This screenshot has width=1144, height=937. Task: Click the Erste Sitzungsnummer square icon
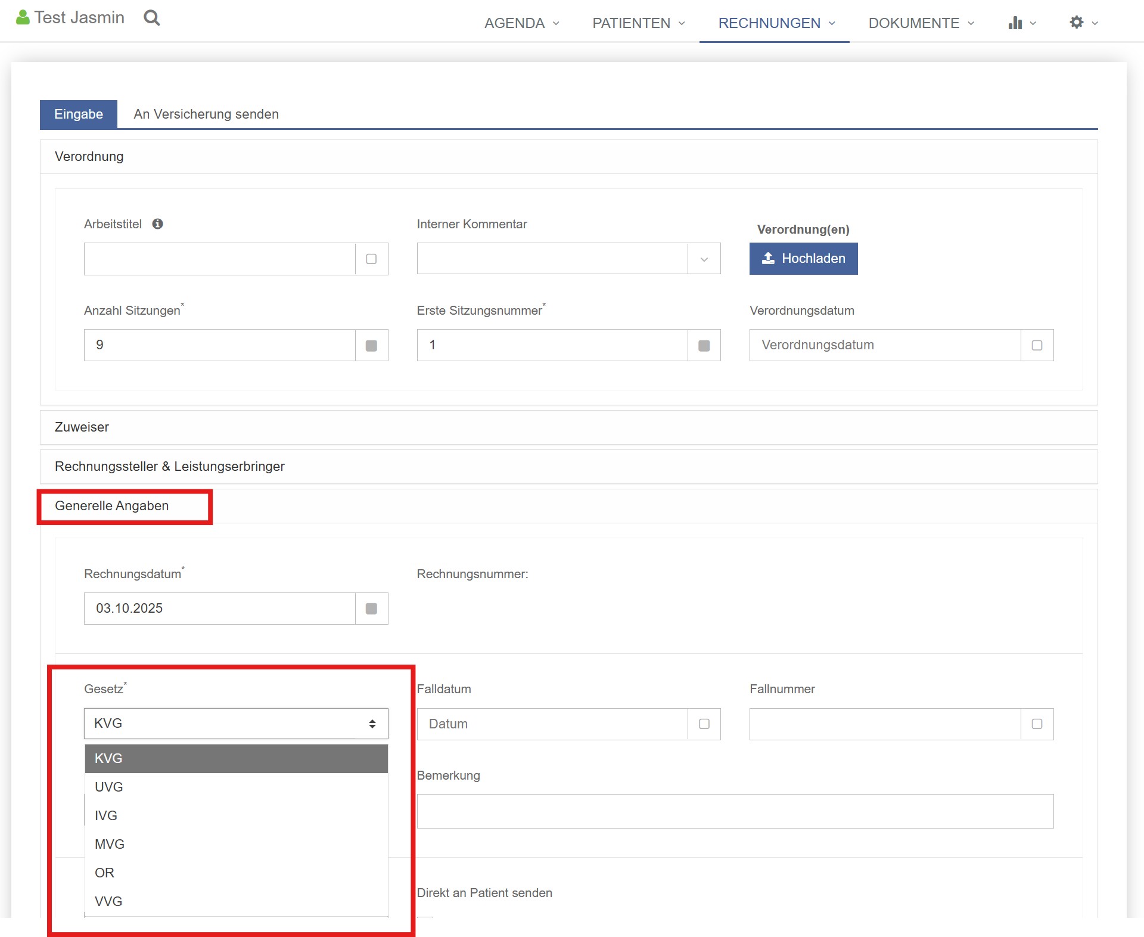coord(704,346)
